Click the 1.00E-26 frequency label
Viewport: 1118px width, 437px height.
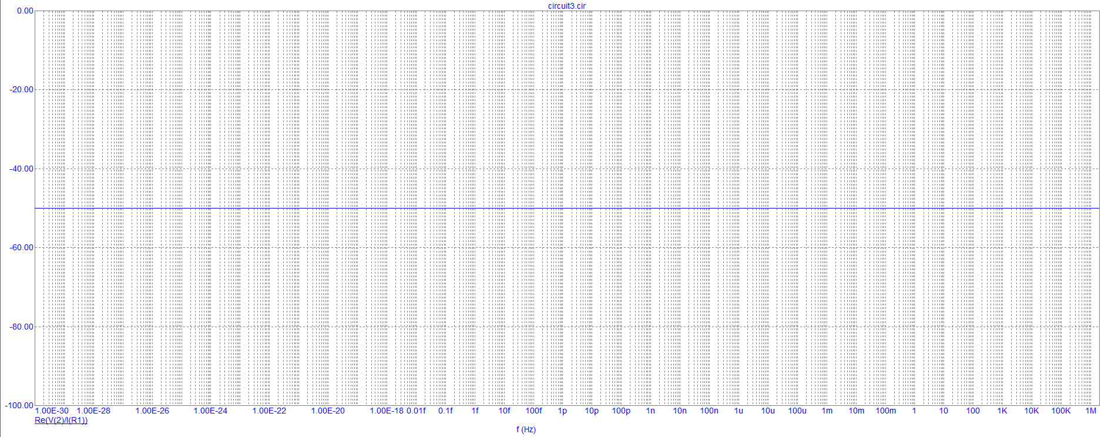click(x=152, y=411)
